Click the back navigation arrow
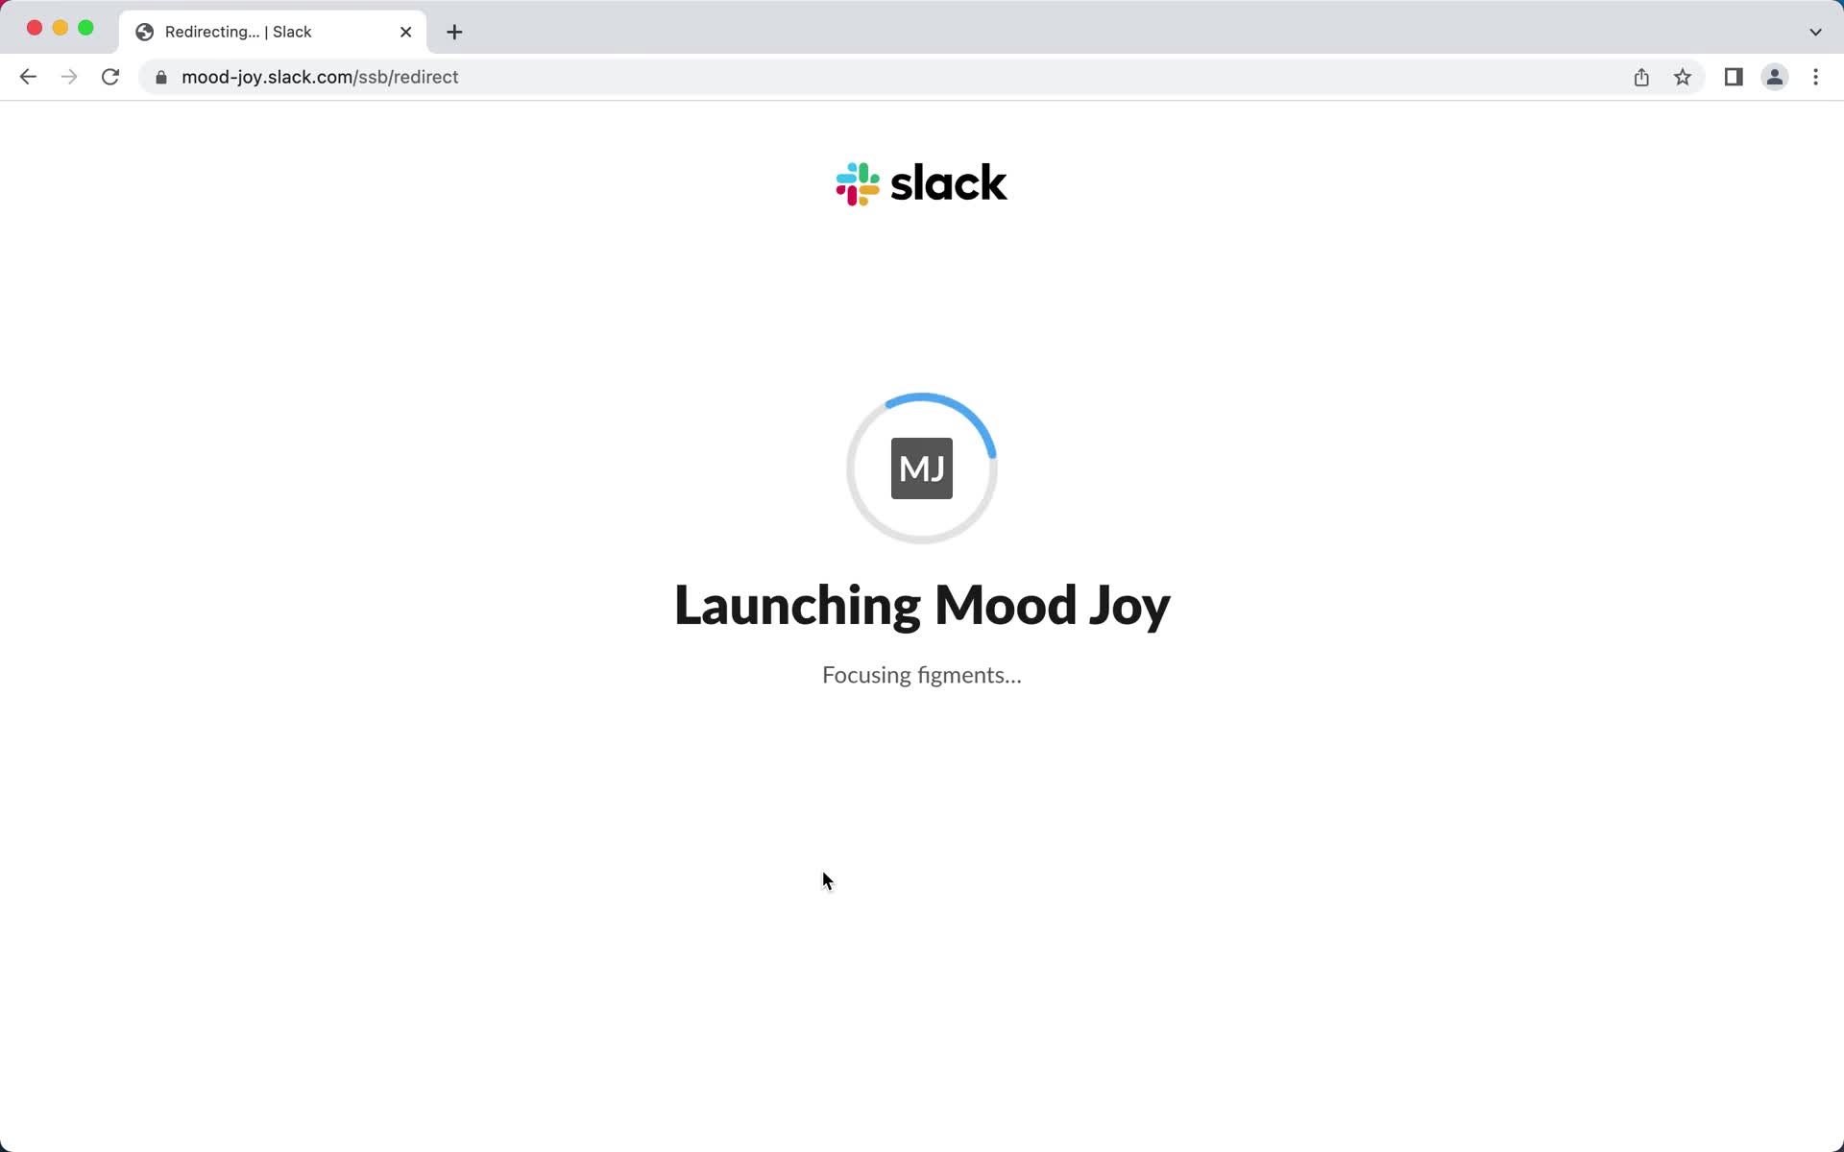1844x1152 pixels. pos(28,76)
